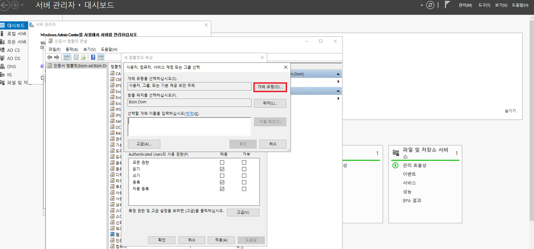534x249 pixels.
Task: Click BPA 결과 in the file services tile
Action: tap(412, 201)
